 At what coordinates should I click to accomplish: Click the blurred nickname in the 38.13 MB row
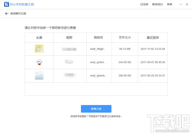[69, 49]
